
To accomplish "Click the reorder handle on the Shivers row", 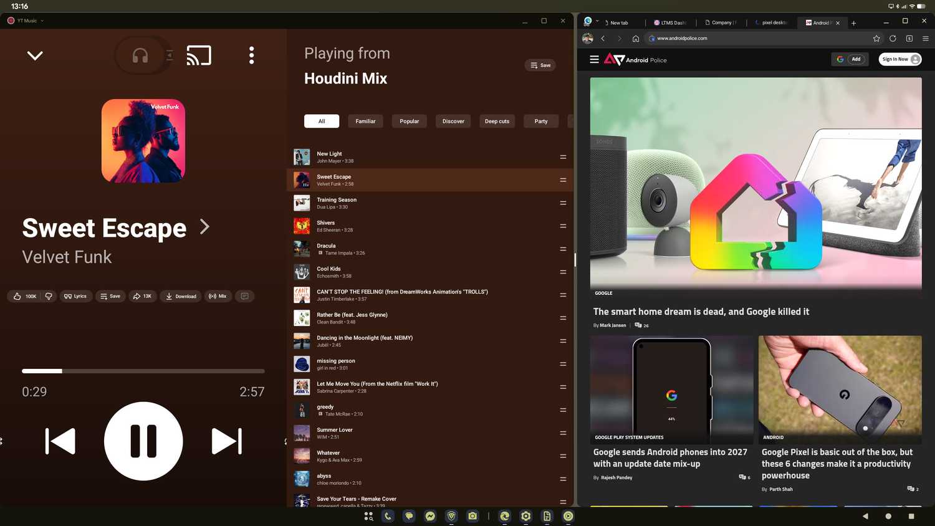I will pyautogui.click(x=563, y=226).
